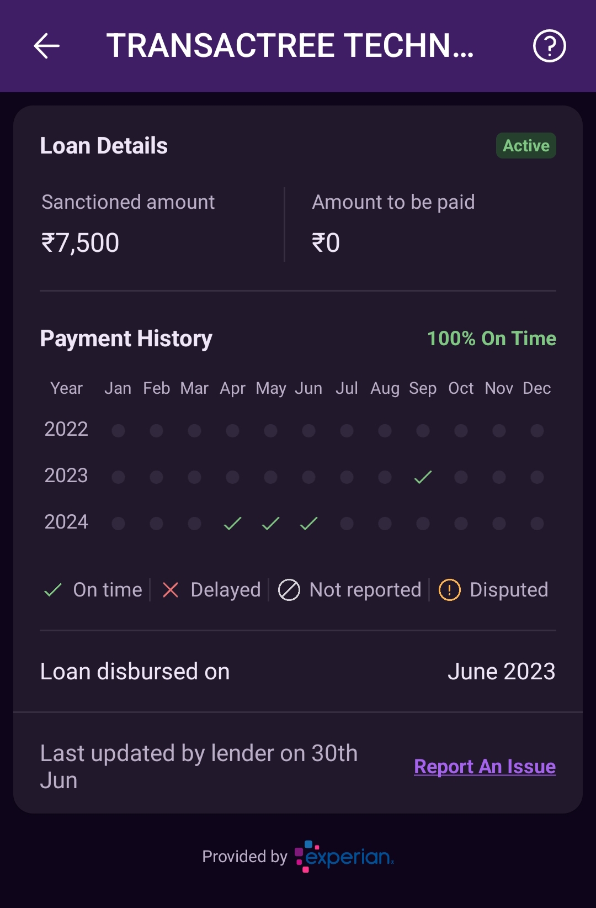The image size is (596, 908).
Task: Tap the Loan disbursed on June 2023 row
Action: pyautogui.click(x=298, y=672)
